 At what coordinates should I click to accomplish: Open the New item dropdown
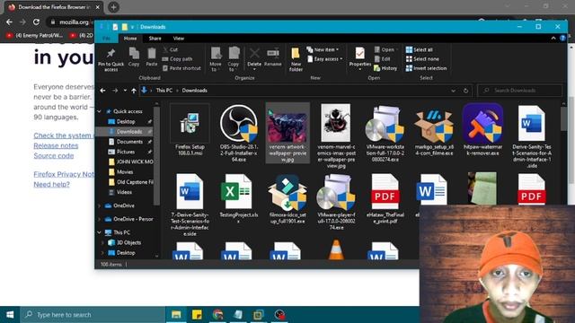click(x=323, y=49)
